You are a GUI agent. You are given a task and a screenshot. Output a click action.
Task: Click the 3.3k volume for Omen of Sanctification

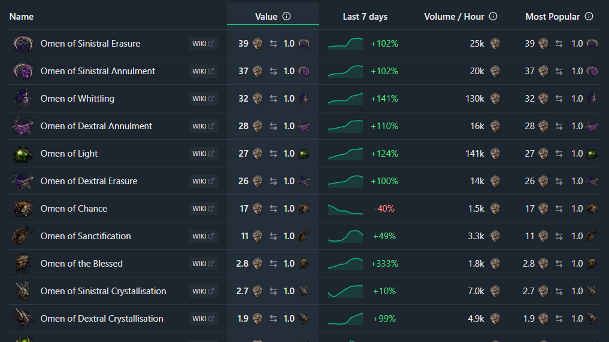click(x=476, y=236)
